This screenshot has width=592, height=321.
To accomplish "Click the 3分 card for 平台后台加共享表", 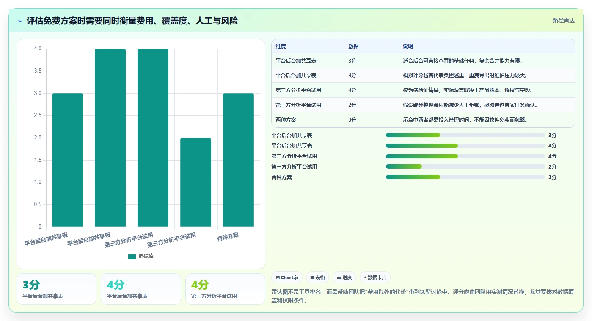I will pyautogui.click(x=57, y=289).
